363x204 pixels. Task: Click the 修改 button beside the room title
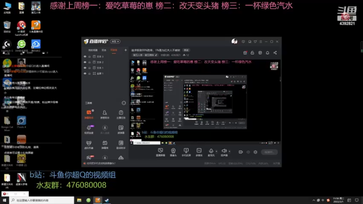186,50
